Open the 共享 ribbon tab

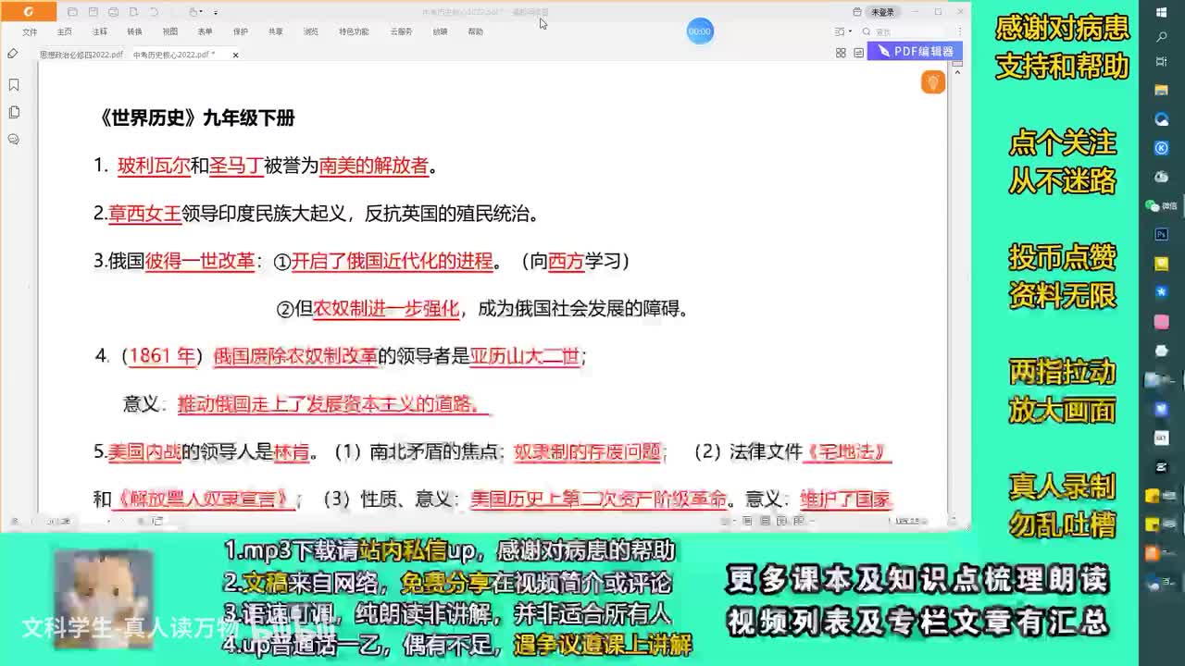(276, 31)
